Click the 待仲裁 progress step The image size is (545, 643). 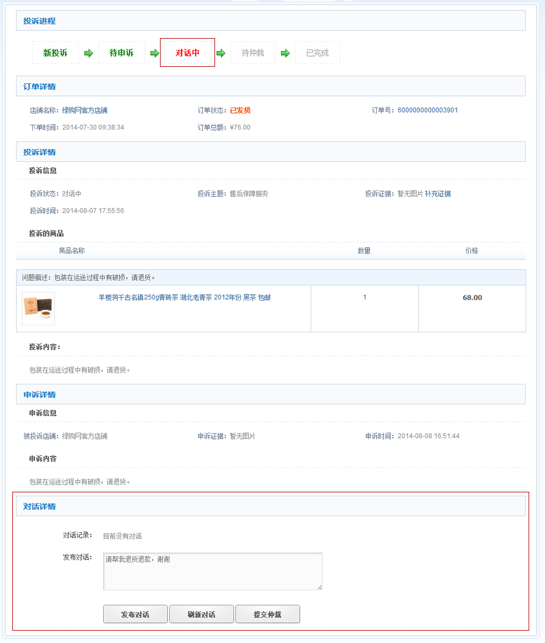[x=253, y=53]
